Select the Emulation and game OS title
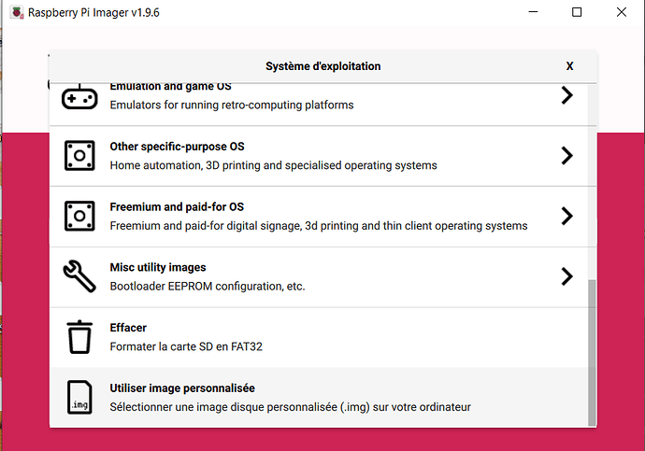The height and width of the screenshot is (451, 645). pyautogui.click(x=170, y=87)
